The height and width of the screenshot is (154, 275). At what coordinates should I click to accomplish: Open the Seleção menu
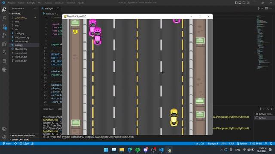coord(31,3)
